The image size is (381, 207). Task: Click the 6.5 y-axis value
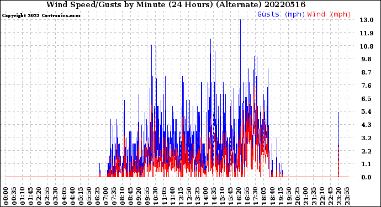[x=367, y=99]
